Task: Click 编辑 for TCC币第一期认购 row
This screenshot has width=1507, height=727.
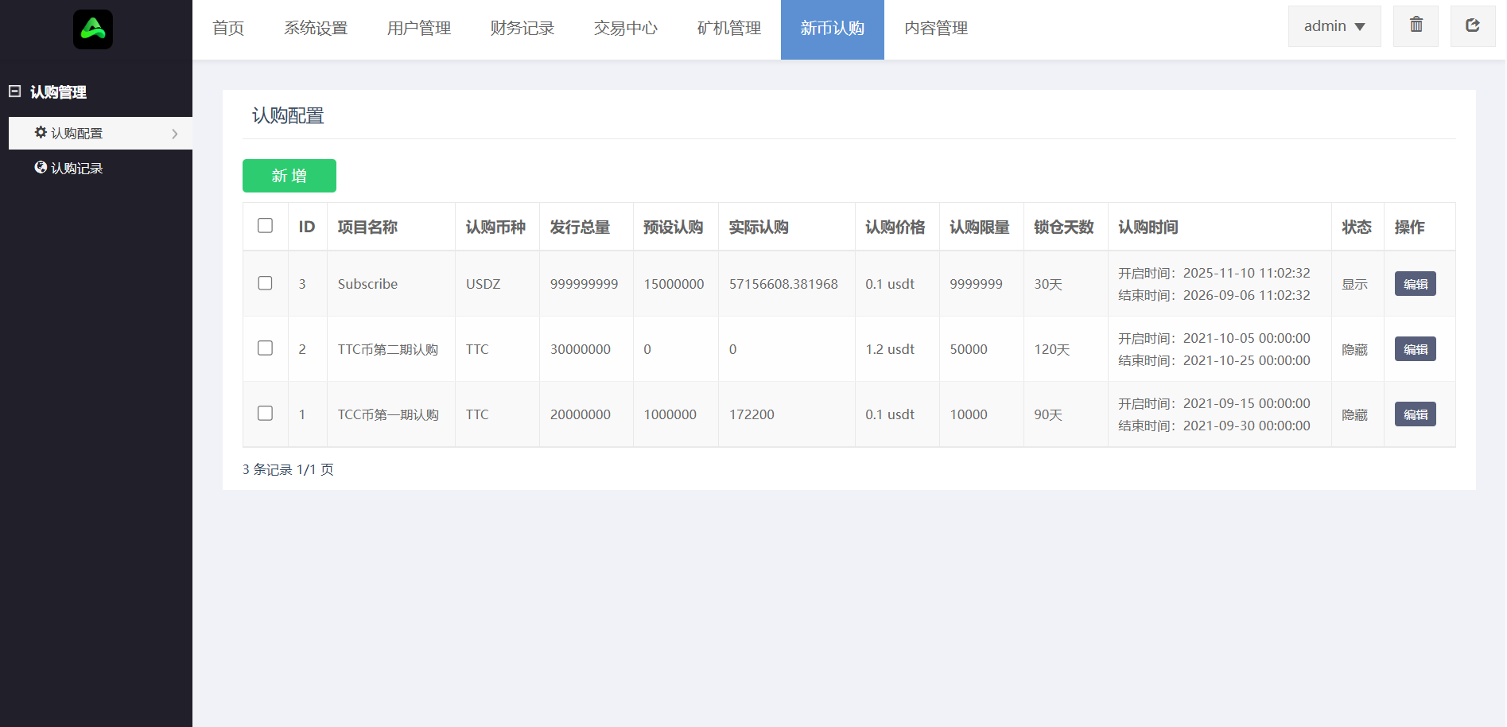Action: pos(1415,414)
